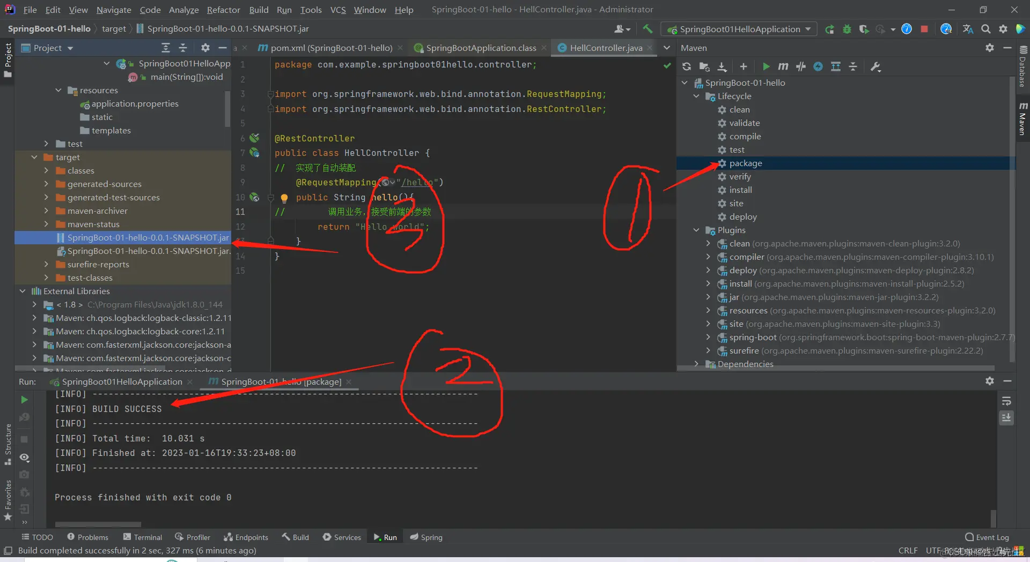Start debugging with the green bug icon
The image size is (1030, 562).
pyautogui.click(x=847, y=29)
